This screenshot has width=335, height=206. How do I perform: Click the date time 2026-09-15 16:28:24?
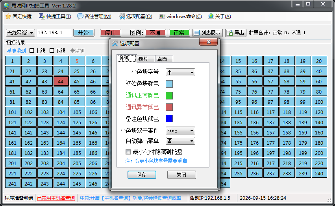tap(263, 198)
